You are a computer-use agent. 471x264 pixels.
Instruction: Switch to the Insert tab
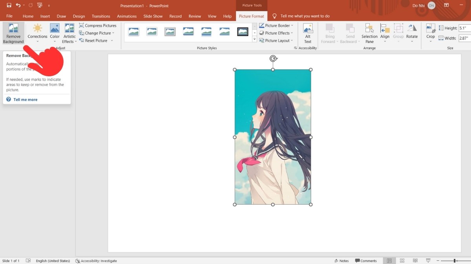[45, 16]
